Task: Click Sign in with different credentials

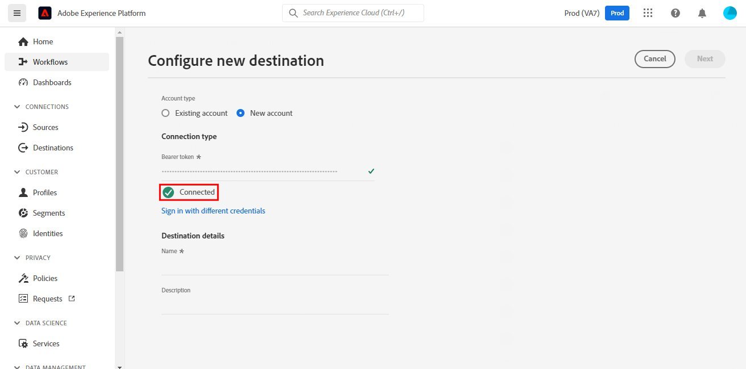Action: (x=213, y=211)
